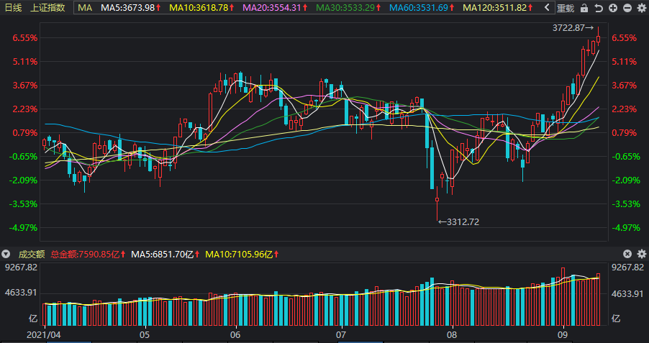
Task: Expand the 成交额 indicator dropdown triangle
Action: click(6, 254)
